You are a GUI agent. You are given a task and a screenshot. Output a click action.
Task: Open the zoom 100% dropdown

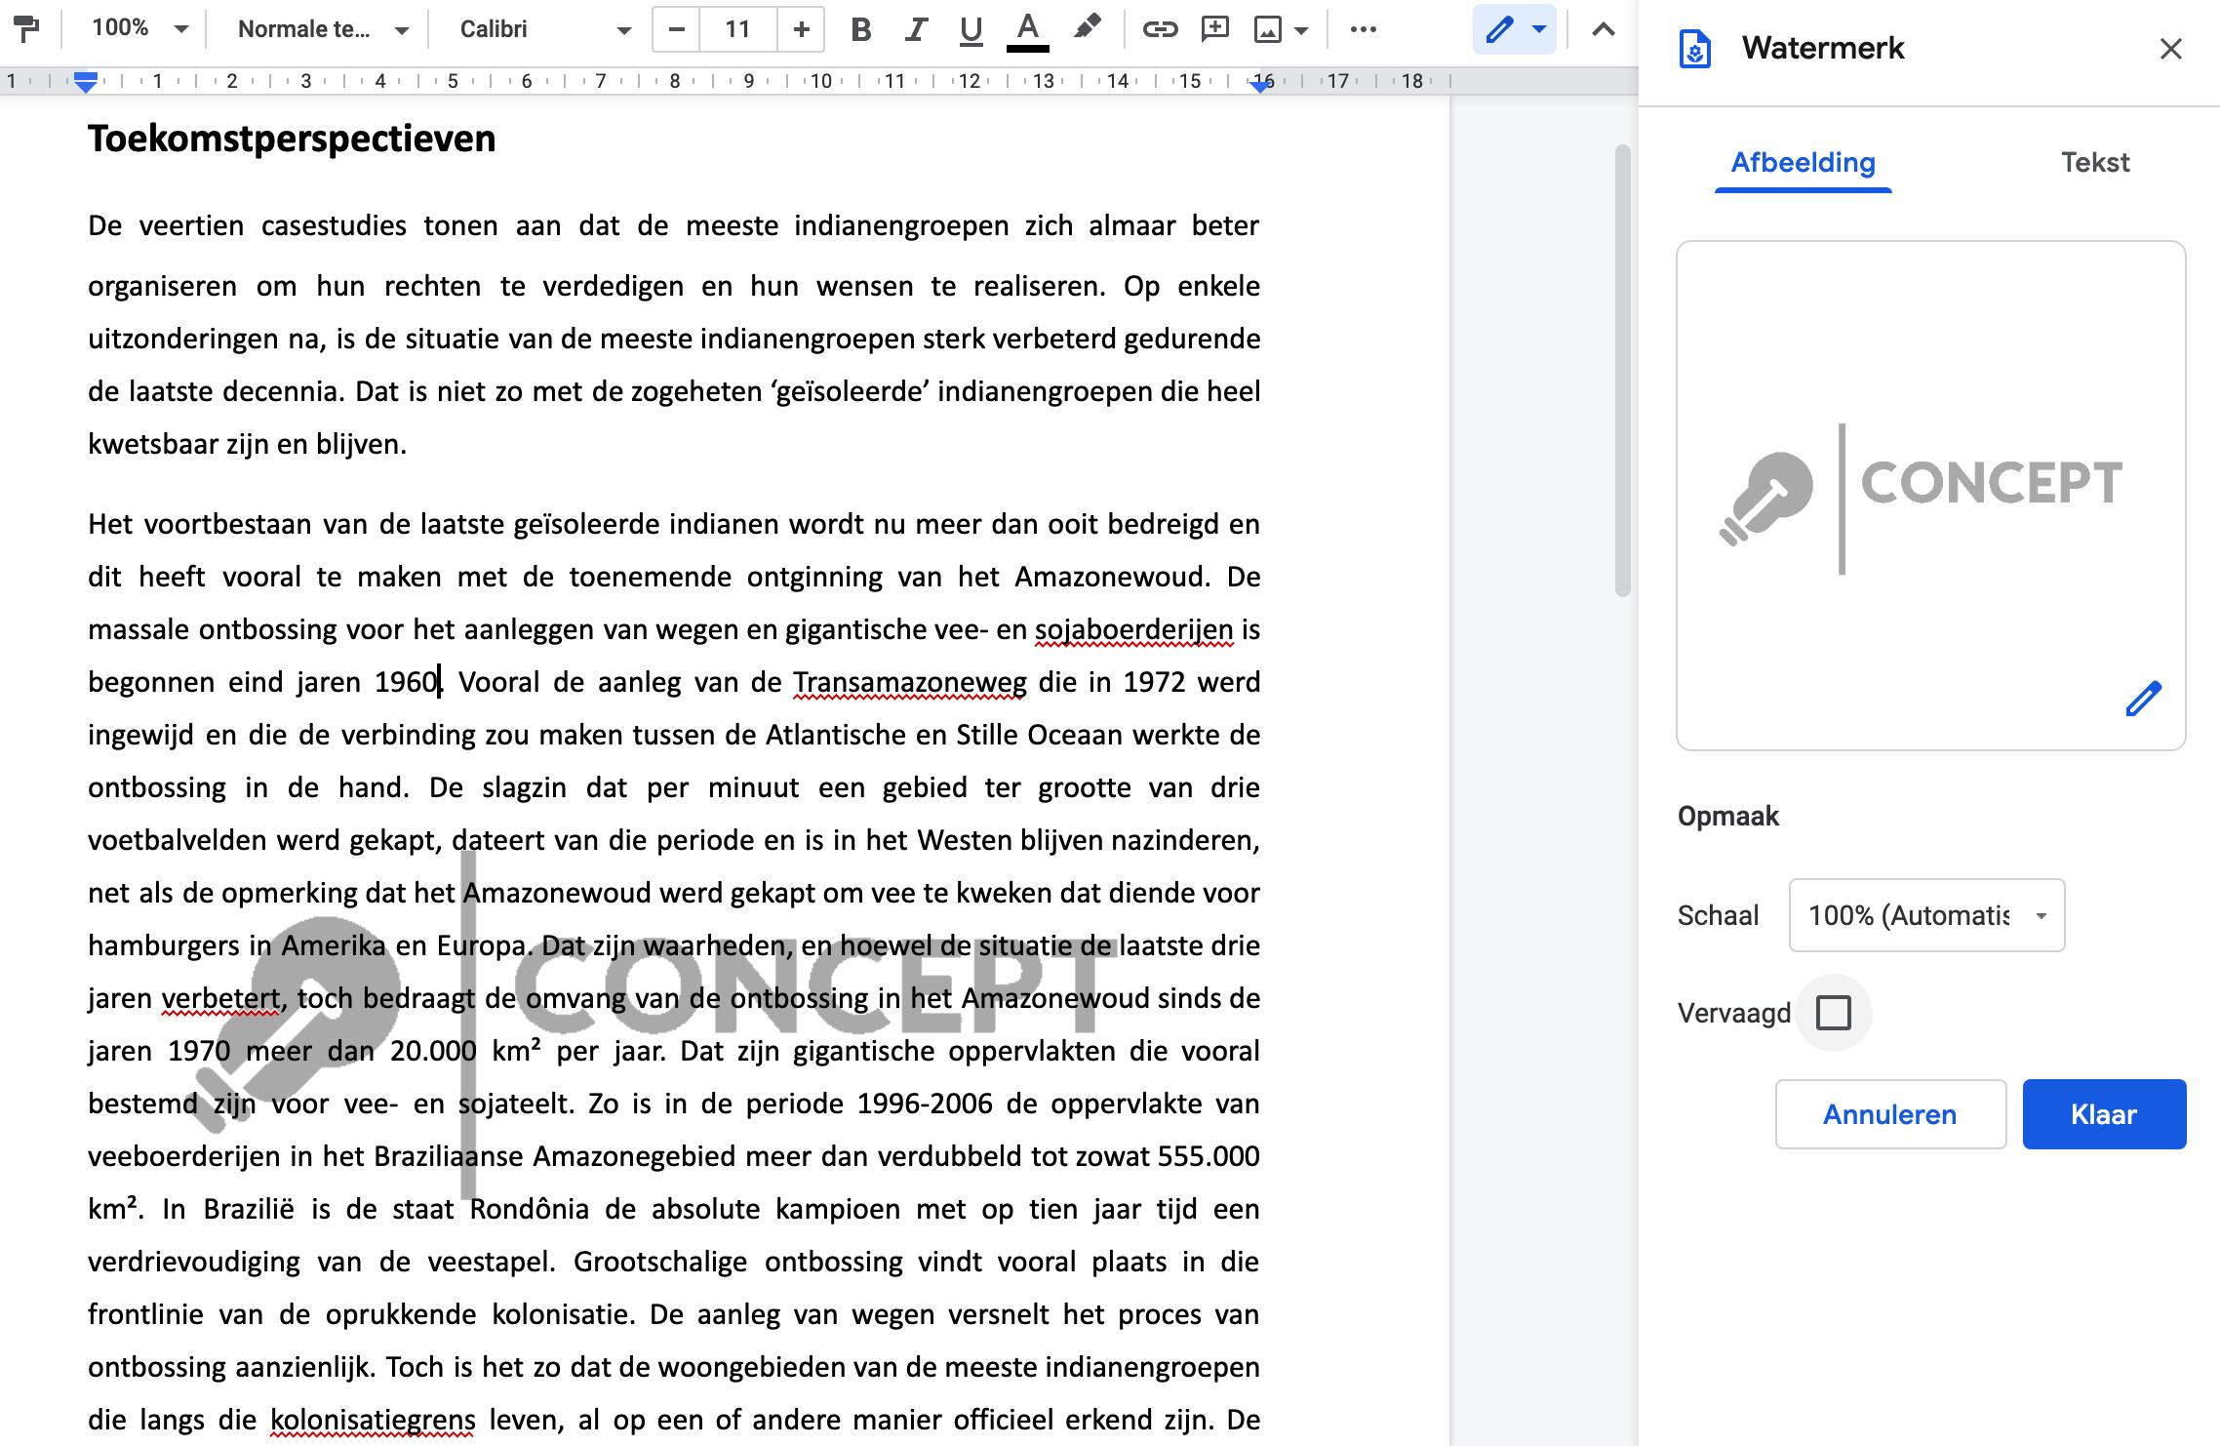click(139, 29)
